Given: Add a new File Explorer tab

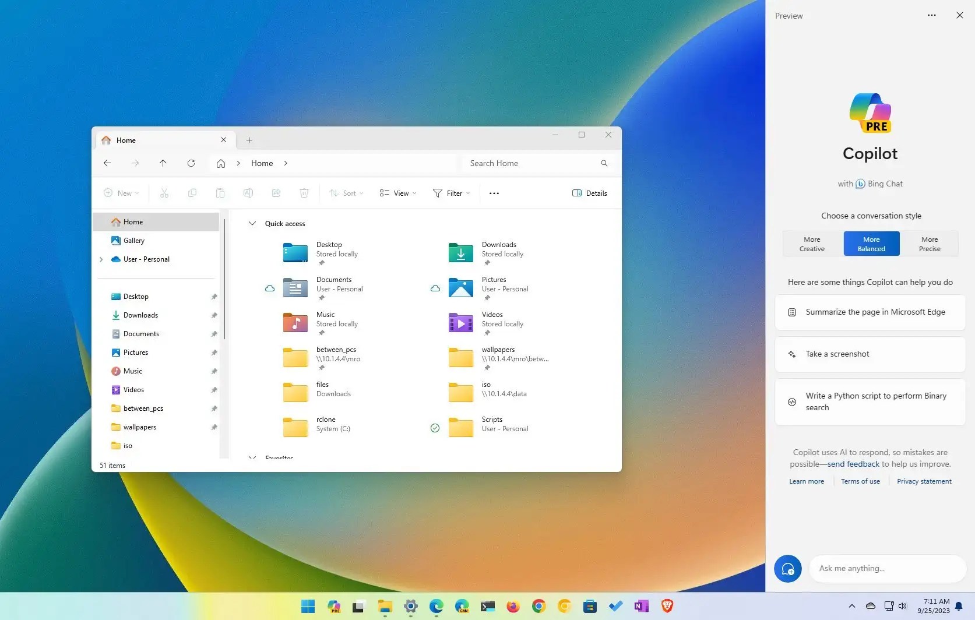Looking at the screenshot, I should coord(249,140).
